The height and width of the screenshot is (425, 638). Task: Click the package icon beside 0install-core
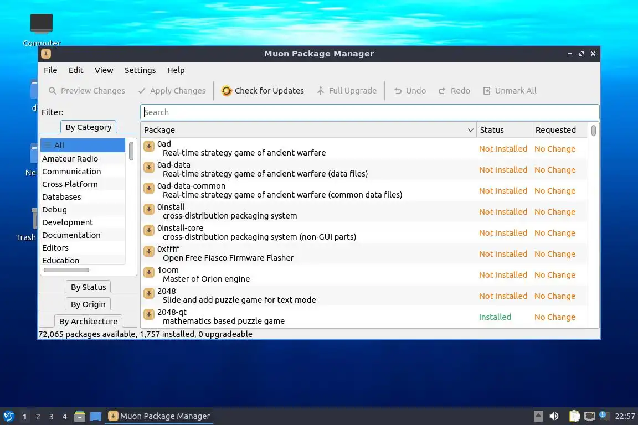click(x=149, y=230)
